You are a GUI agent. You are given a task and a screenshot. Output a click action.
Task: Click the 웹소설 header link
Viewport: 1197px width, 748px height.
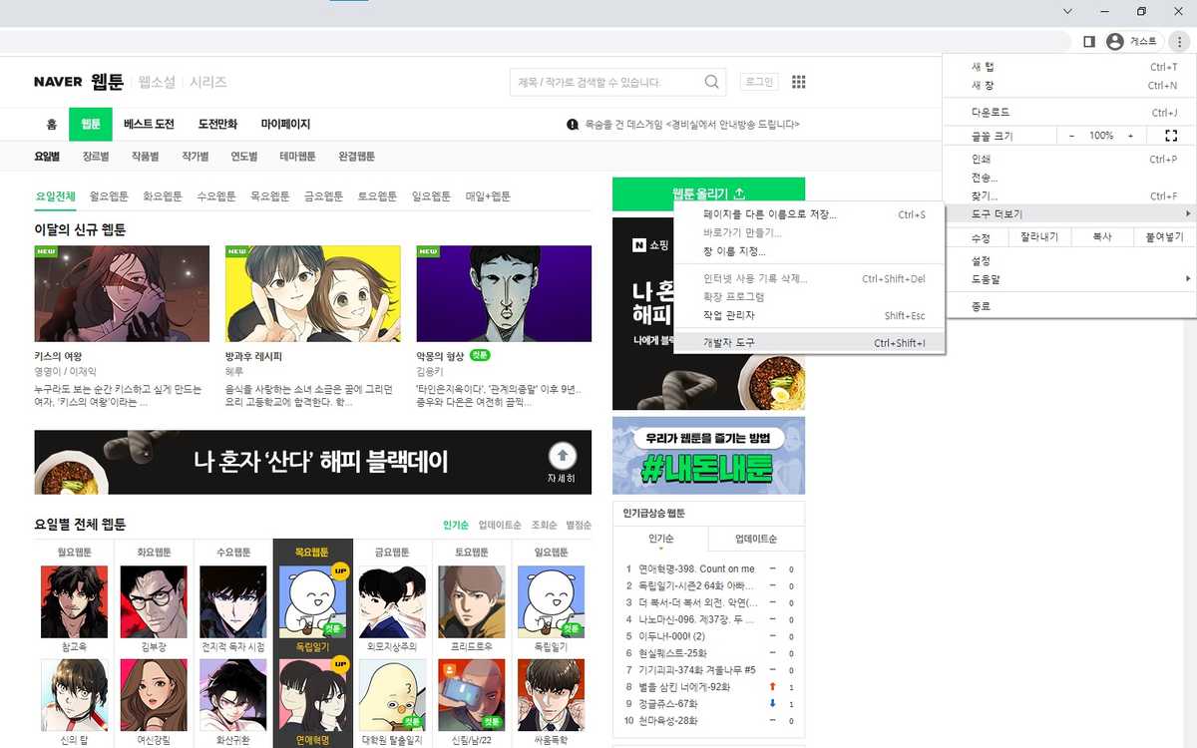coord(157,82)
